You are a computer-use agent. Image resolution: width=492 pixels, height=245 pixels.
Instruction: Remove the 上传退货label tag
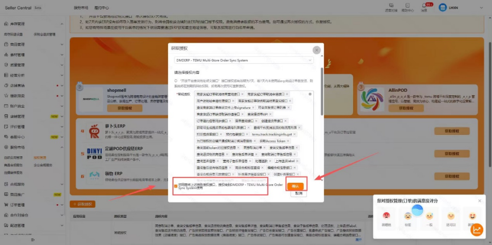[x=297, y=161]
